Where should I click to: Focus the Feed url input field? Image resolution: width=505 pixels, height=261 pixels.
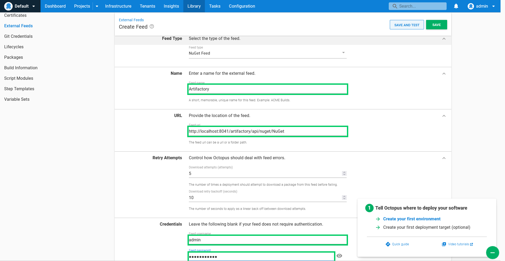tap(267, 131)
